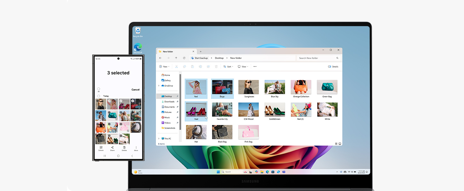Open Screenshots in the navigation pane
The image size is (464, 191).
click(168, 128)
